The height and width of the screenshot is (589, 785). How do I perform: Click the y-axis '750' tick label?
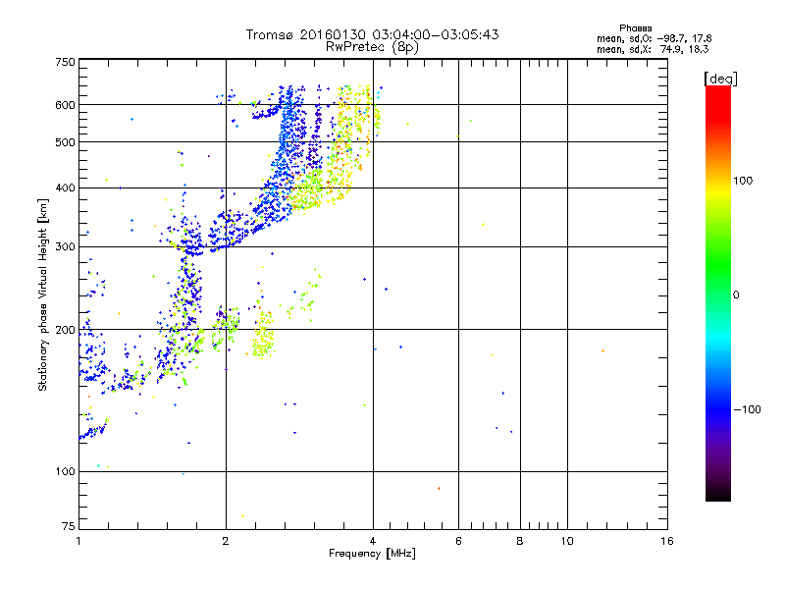point(65,62)
